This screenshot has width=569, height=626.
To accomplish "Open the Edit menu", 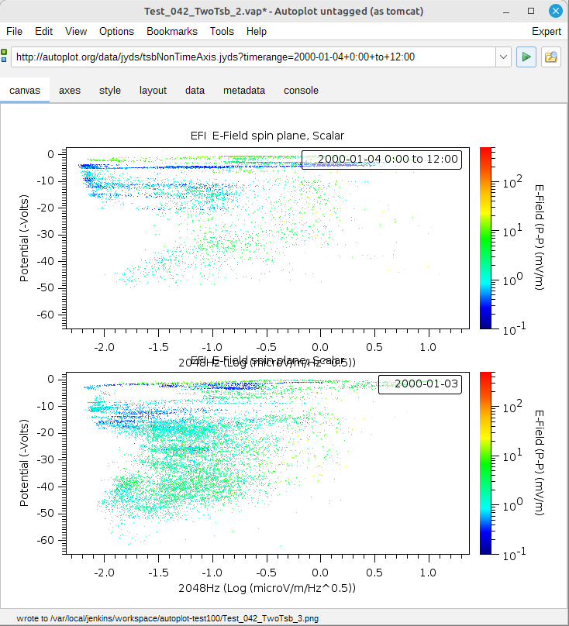I will [44, 31].
